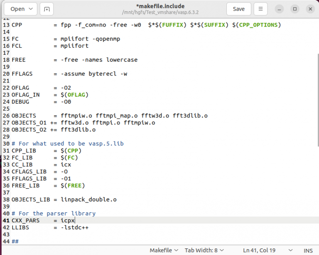Open the file chooser with Open button
The image size is (319, 255).
click(17, 9)
